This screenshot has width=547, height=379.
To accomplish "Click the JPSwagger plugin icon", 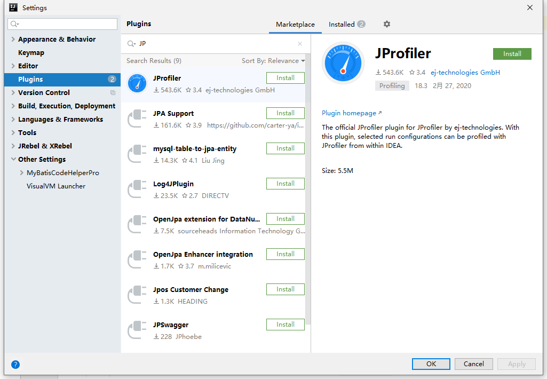I will point(137,330).
